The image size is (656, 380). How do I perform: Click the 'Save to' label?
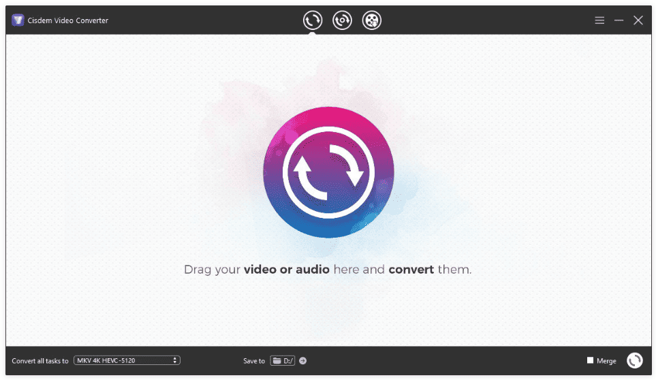point(254,361)
